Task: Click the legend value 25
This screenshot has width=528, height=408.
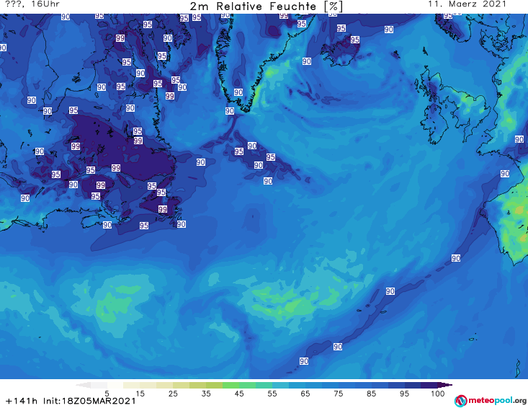Action: 173,393
